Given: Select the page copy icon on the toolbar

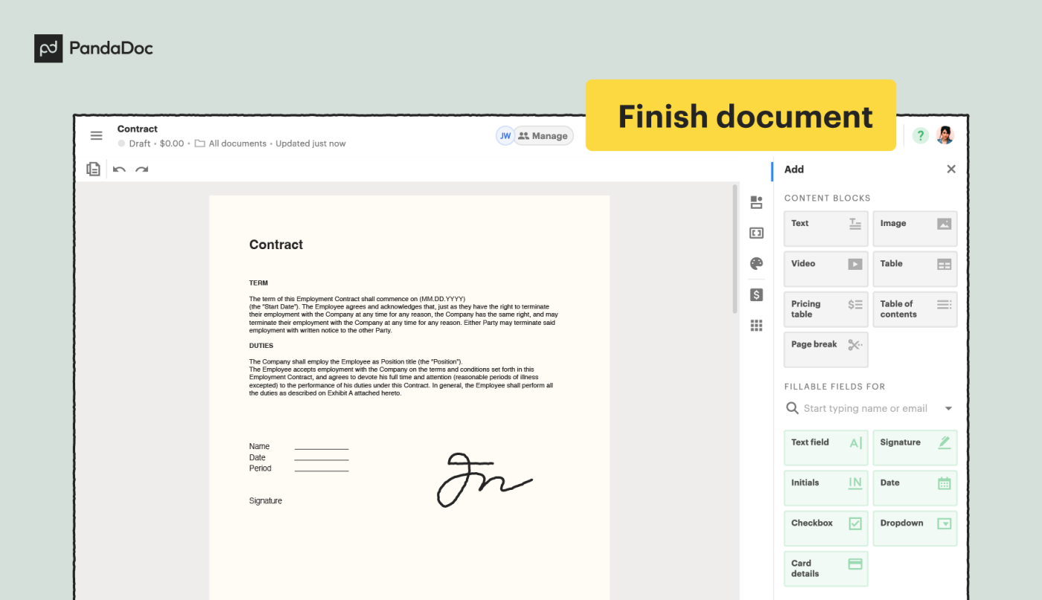Looking at the screenshot, I should tap(93, 169).
